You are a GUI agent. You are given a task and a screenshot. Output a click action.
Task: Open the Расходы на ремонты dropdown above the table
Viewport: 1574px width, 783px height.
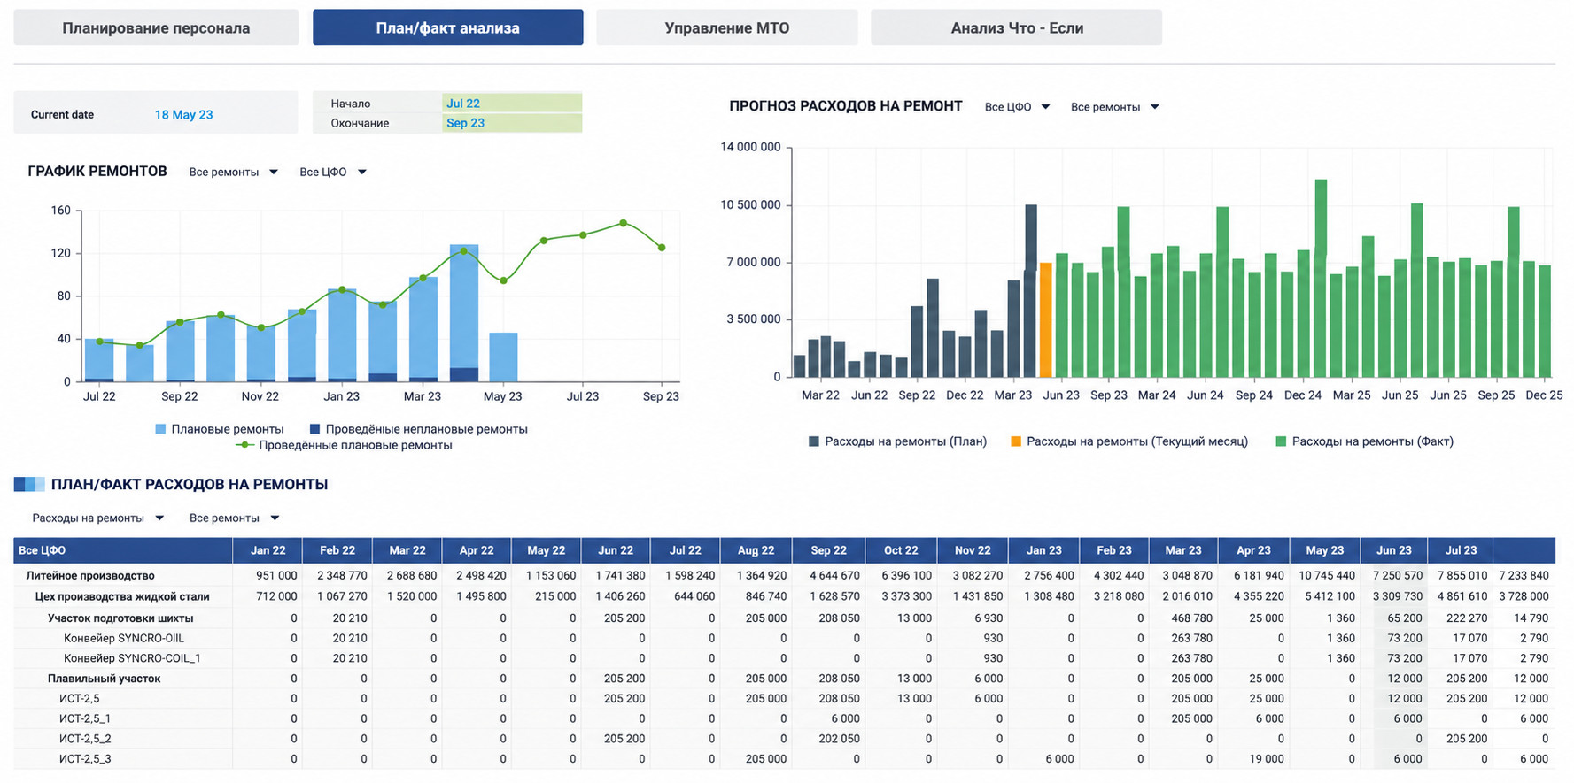[x=97, y=518]
